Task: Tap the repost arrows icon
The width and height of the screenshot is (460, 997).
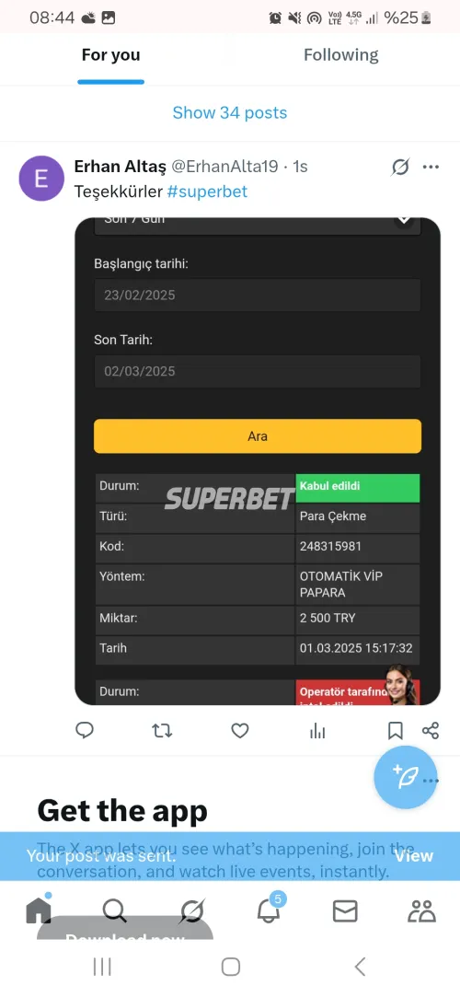Action: tap(162, 731)
